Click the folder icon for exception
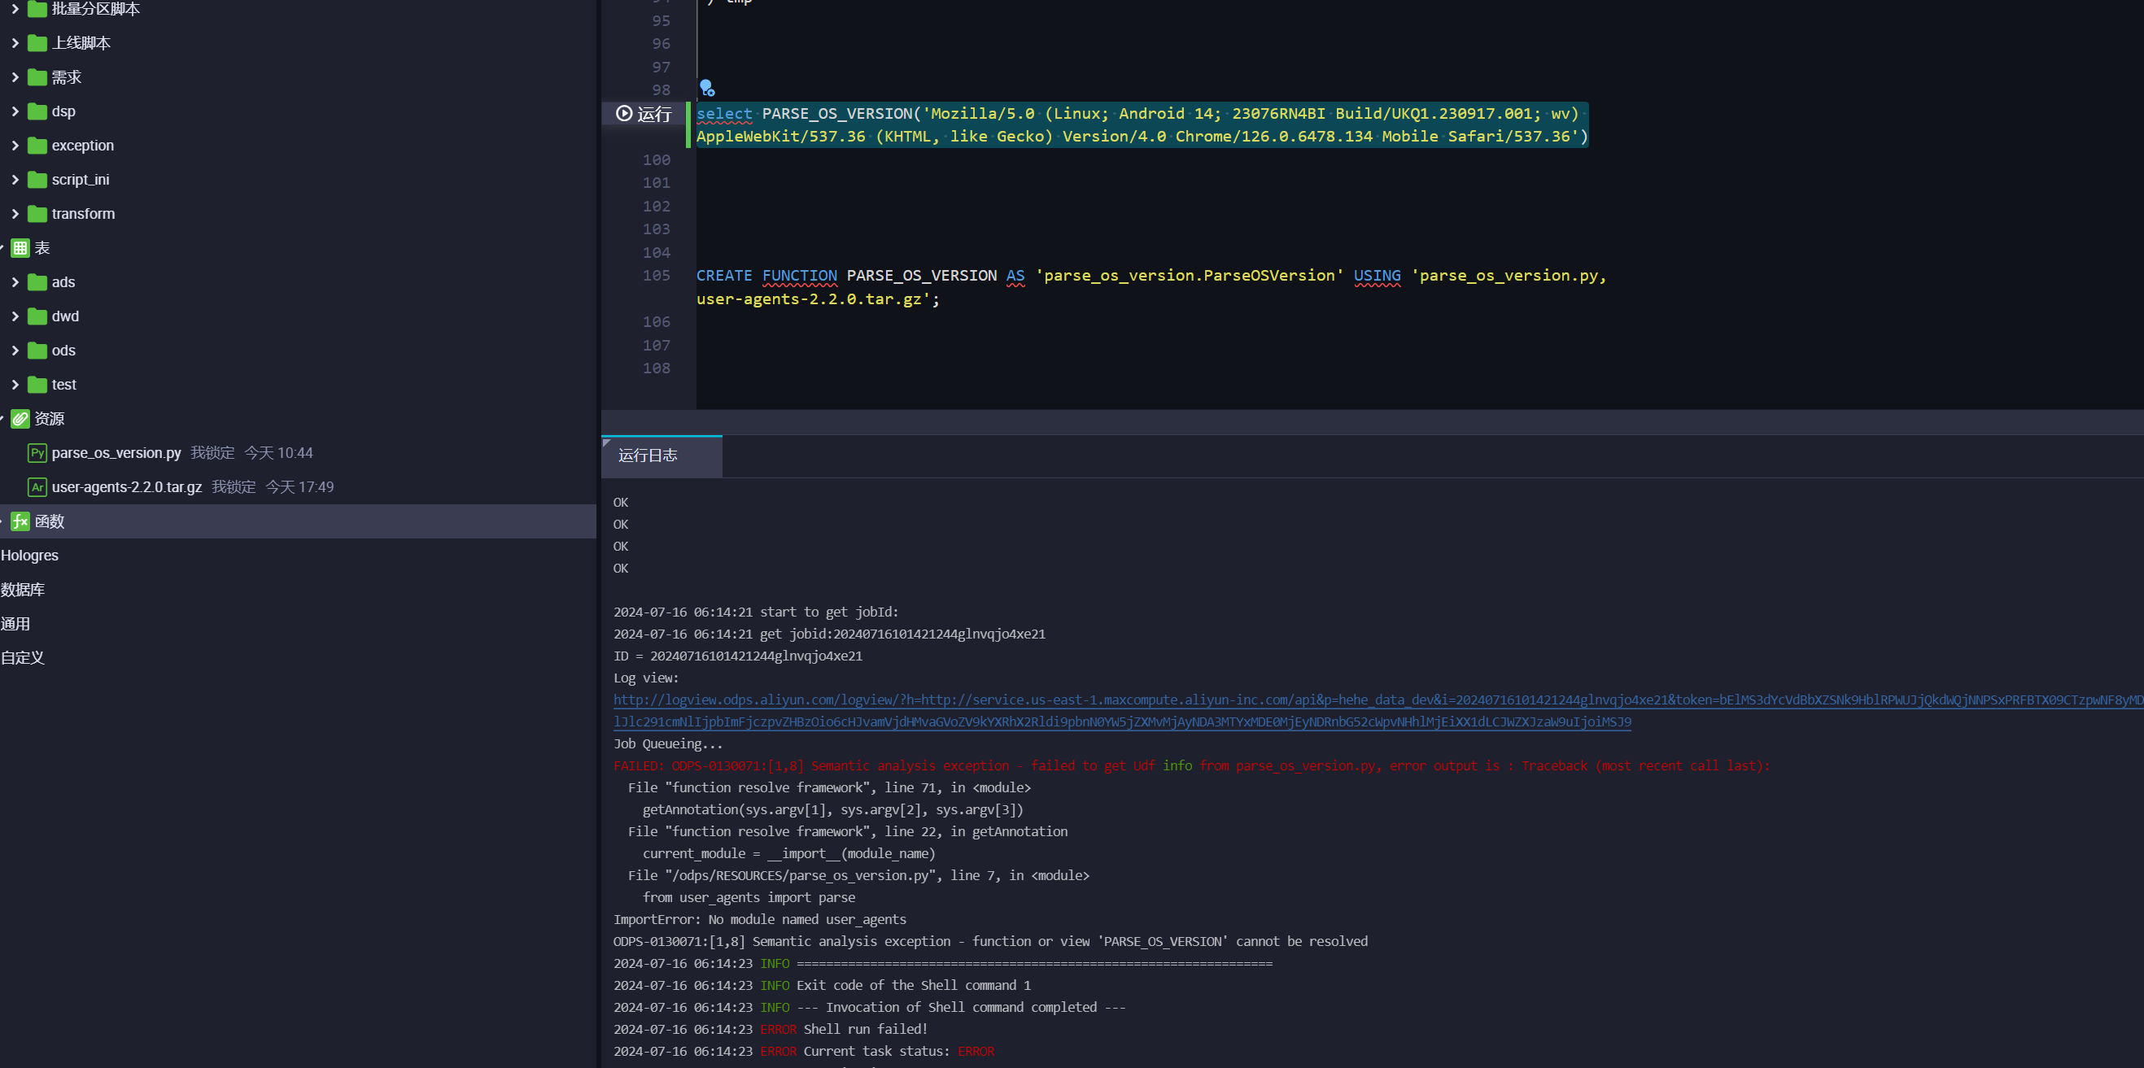Screen dimensions: 2144x1068 tap(37, 146)
